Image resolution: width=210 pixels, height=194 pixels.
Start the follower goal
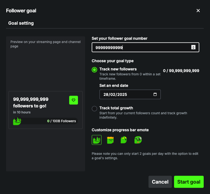189,182
